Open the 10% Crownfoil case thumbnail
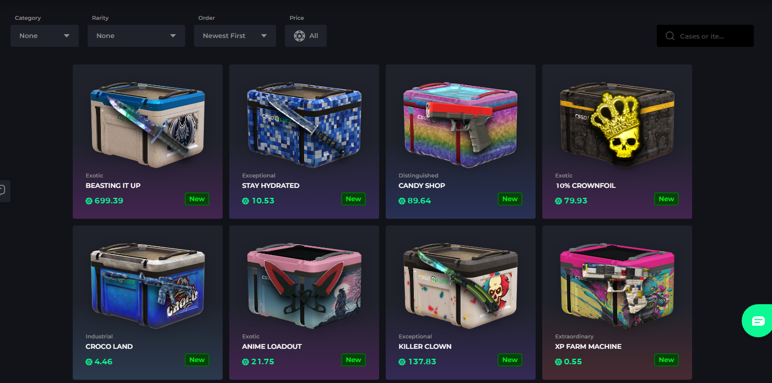Viewport: 772px width, 383px height. pyautogui.click(x=617, y=125)
